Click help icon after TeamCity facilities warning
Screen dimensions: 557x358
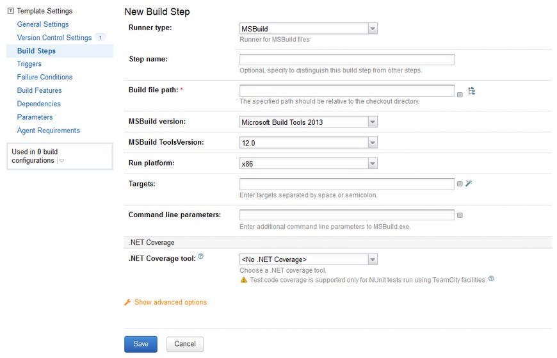tap(491, 279)
